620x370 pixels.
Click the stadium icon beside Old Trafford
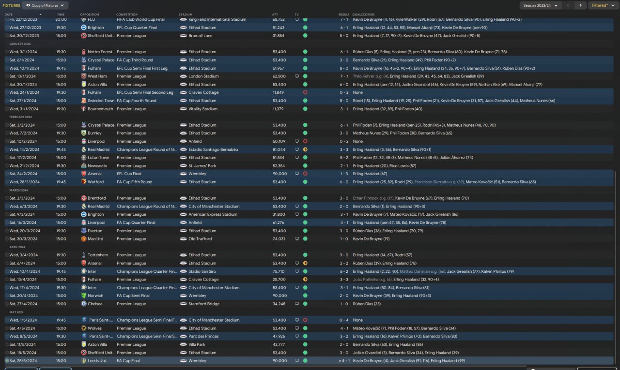tap(183, 239)
